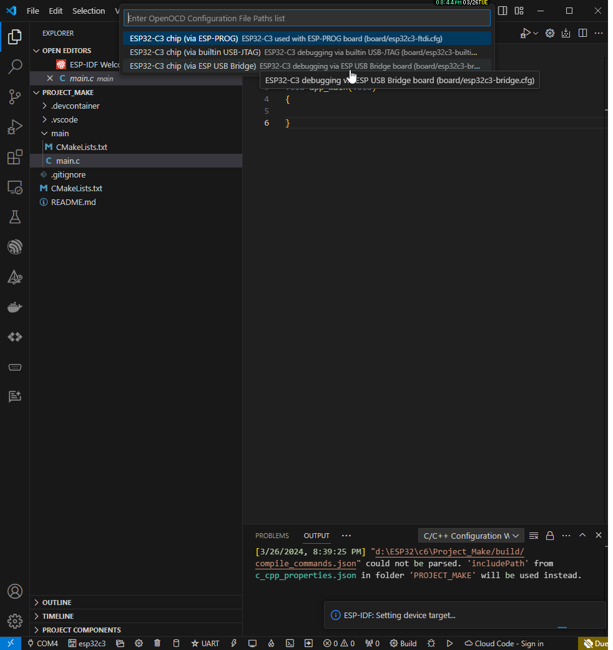The width and height of the screenshot is (613, 650).
Task: Open Run and Debug view
Action: pyautogui.click(x=15, y=127)
